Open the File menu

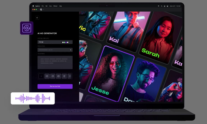pyautogui.click(x=42, y=6)
